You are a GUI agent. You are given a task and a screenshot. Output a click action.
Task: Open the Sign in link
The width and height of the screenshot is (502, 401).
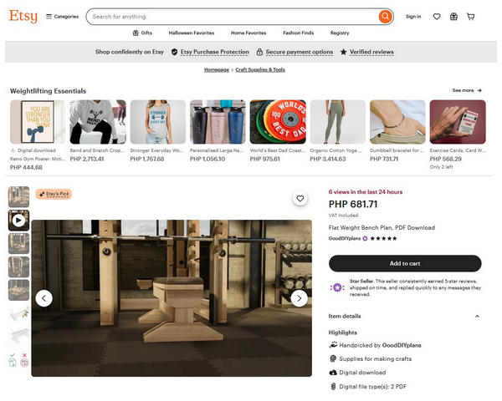pyautogui.click(x=413, y=17)
